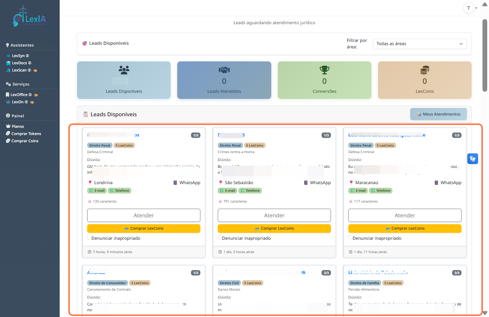Click the Leads Disponíveis people group icon
489x317 pixels.
(x=124, y=70)
